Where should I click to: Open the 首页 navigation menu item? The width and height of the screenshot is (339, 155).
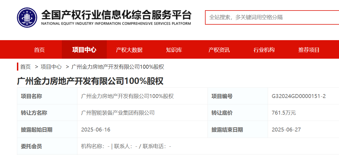(39, 50)
